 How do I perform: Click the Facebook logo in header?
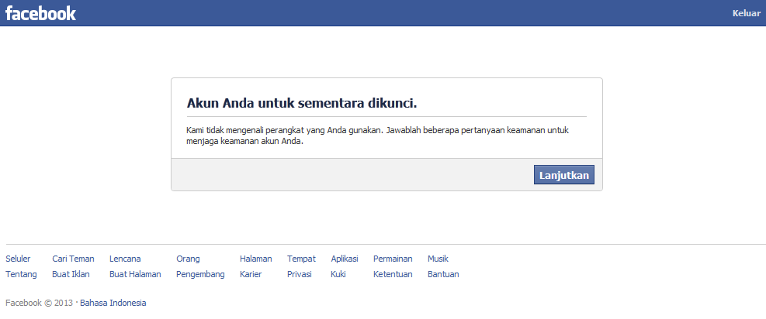point(41,13)
